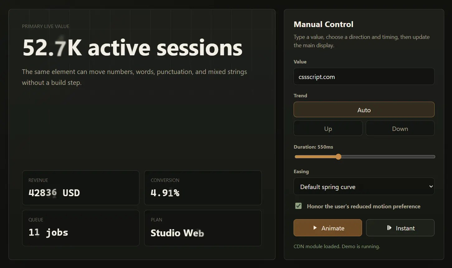Click the Queue jobs card
This screenshot has height=268, width=452.
tap(81, 228)
